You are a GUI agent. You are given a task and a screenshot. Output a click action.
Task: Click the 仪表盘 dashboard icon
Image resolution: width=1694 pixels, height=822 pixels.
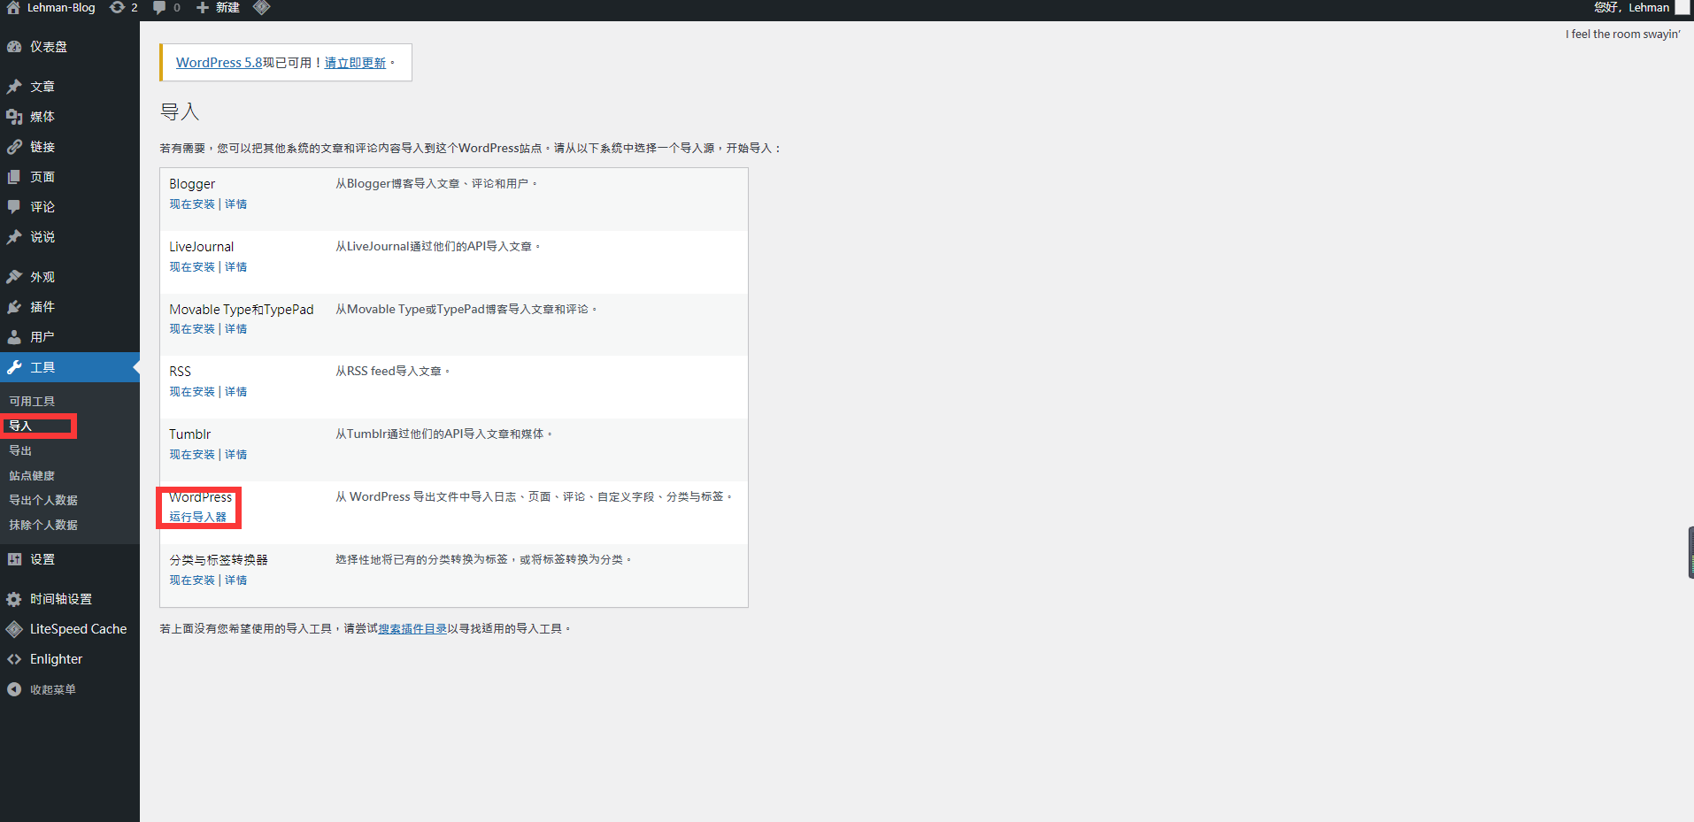pos(14,47)
